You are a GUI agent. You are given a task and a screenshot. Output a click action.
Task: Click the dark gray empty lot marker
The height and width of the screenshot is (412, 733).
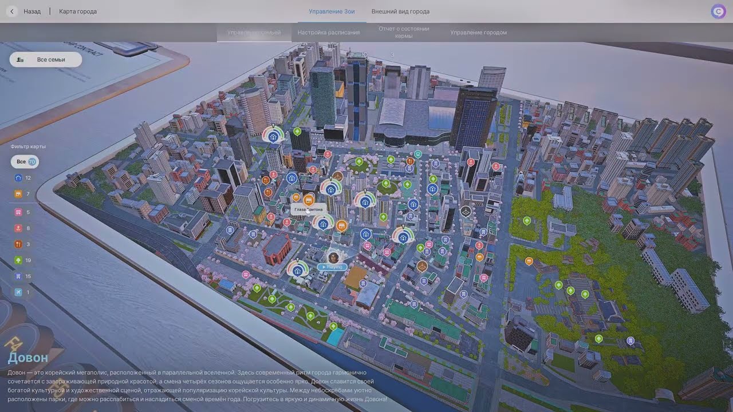[x=466, y=211]
